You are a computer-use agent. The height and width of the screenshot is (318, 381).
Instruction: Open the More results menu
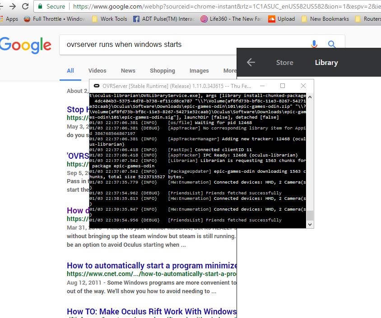point(230,71)
